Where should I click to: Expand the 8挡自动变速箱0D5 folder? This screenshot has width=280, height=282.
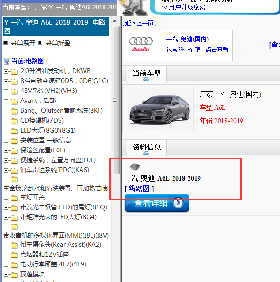pos(6,81)
